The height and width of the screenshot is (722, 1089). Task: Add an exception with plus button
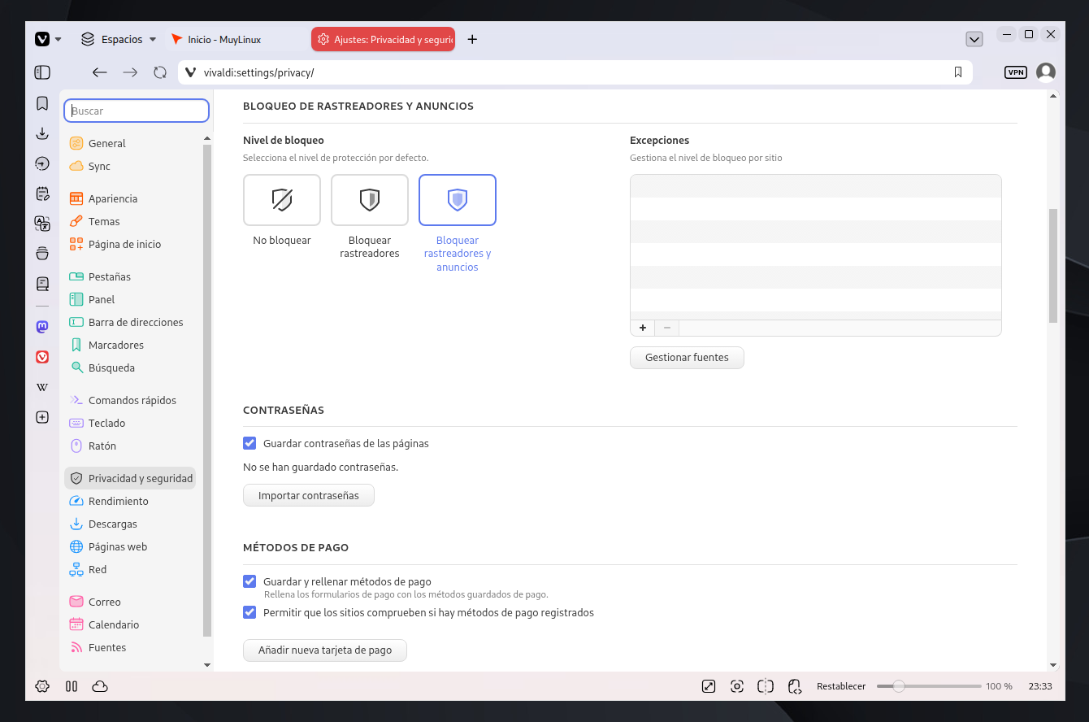pyautogui.click(x=642, y=328)
